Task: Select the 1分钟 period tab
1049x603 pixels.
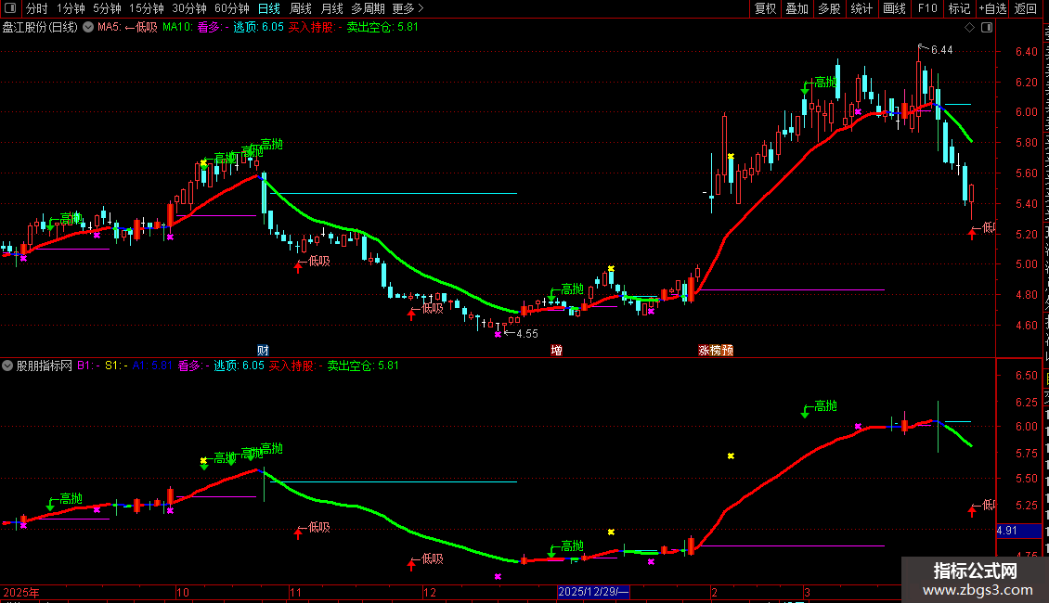Action: point(71,8)
